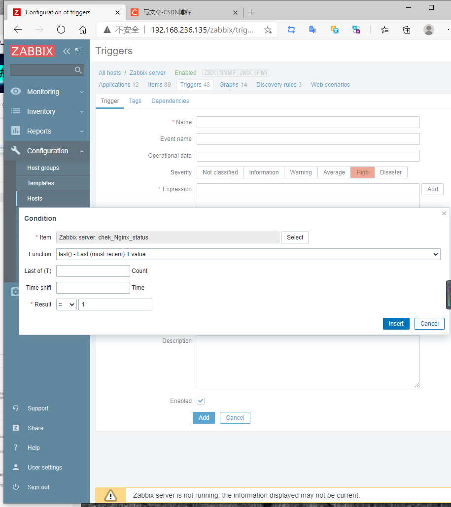Click the sidebar search magnifier icon
Screen dimensions: 451x507
(x=78, y=70)
